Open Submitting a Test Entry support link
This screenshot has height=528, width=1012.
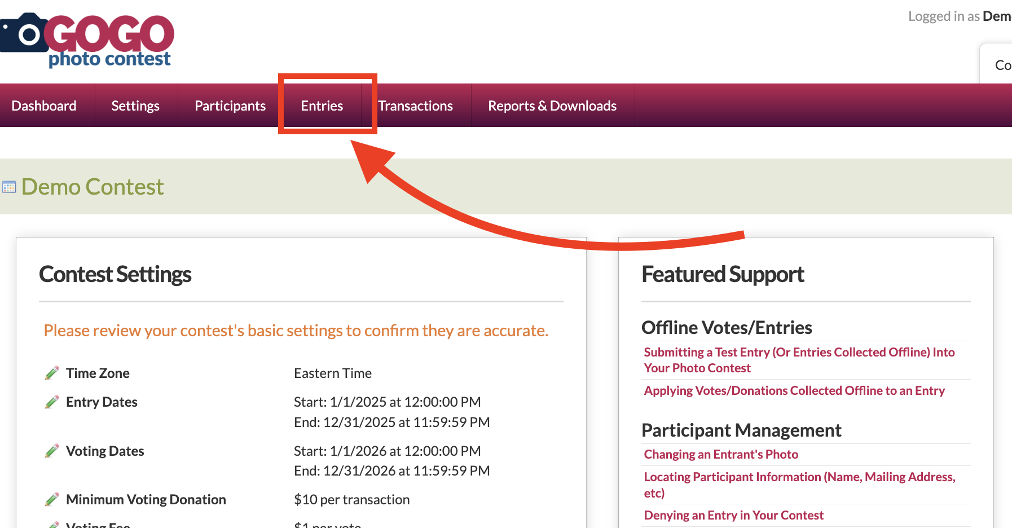(x=799, y=360)
